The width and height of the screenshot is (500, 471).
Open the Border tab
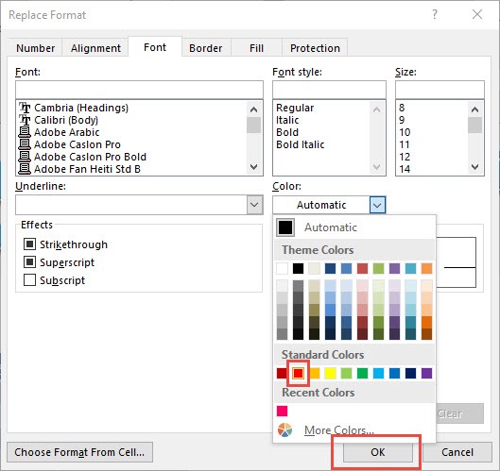pyautogui.click(x=206, y=48)
